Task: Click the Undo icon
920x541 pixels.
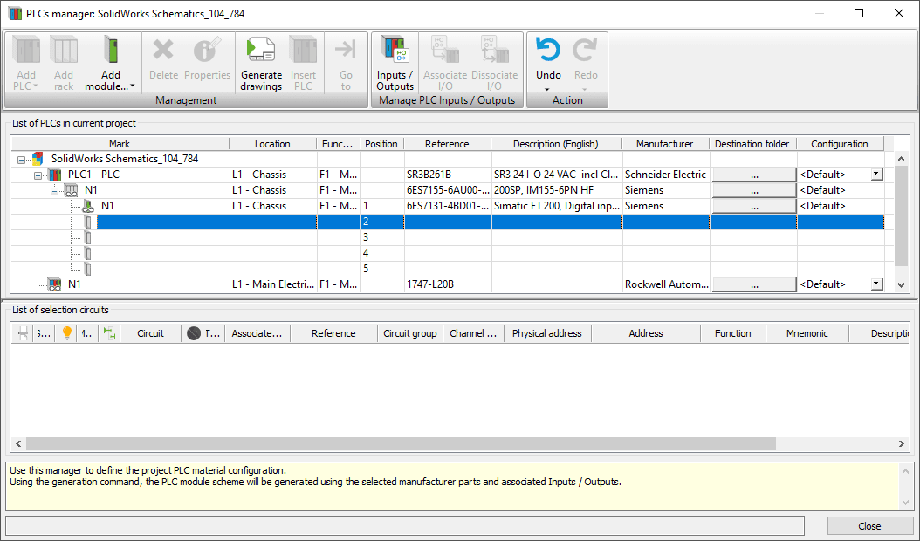Action: click(548, 50)
